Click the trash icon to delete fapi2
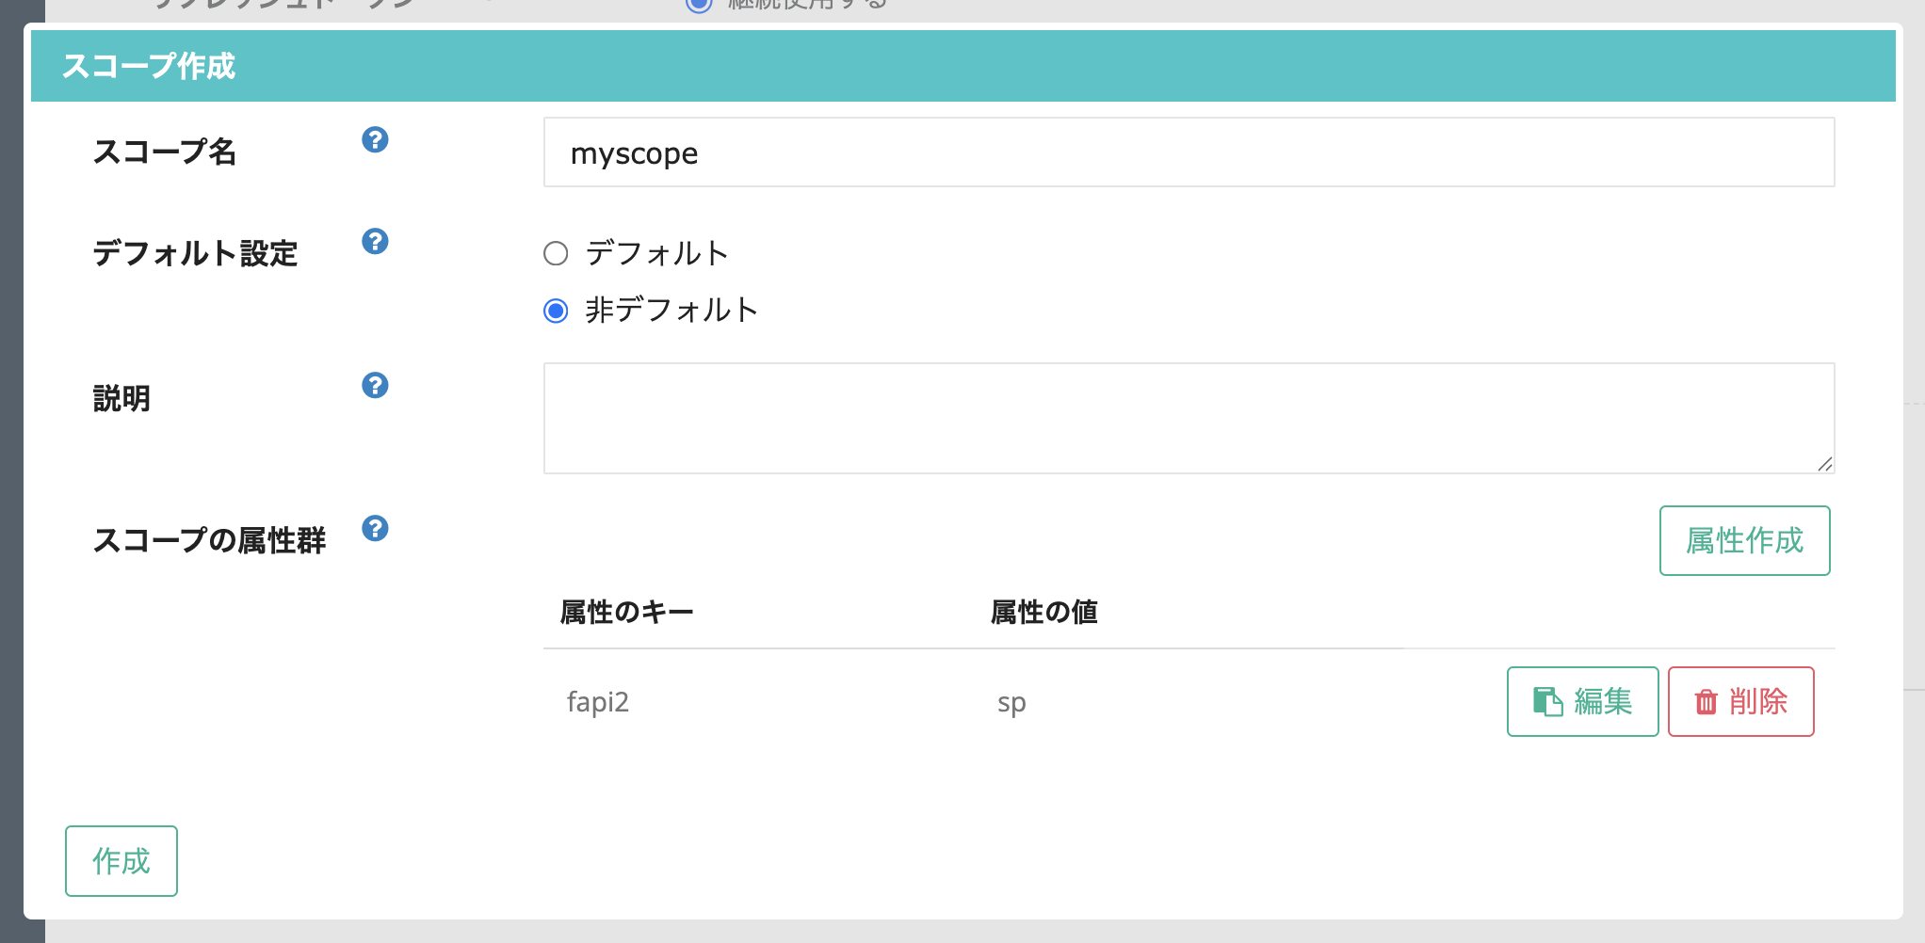1925x943 pixels. click(x=1706, y=702)
